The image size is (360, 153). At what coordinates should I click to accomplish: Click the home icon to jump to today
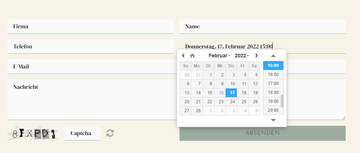(192, 56)
